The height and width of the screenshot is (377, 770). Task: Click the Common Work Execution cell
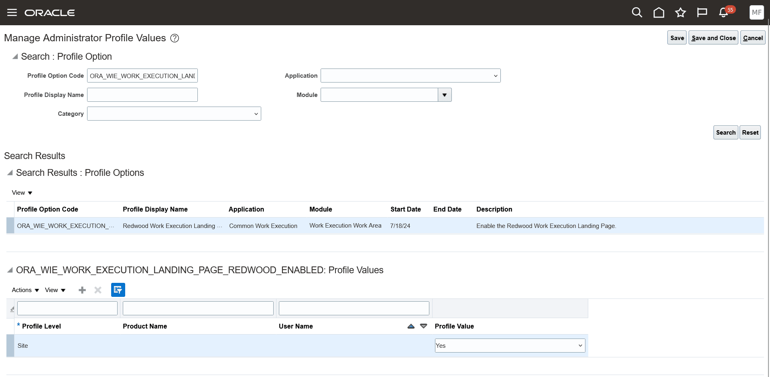coord(263,226)
